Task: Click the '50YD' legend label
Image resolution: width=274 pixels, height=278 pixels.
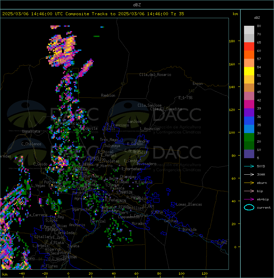Action: tap(261, 166)
